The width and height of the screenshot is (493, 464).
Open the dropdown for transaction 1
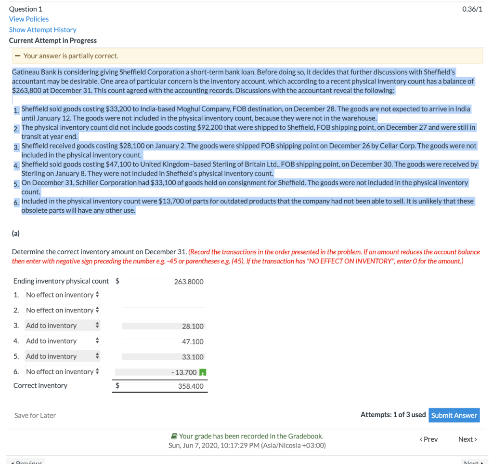pos(62,295)
